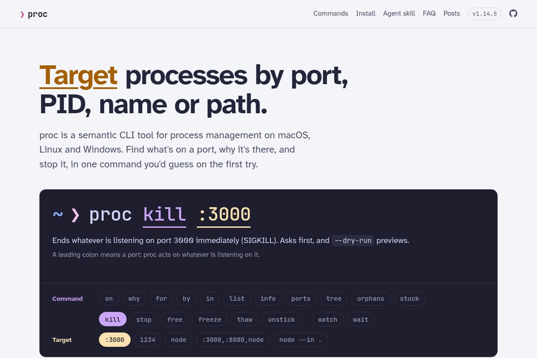Set target to PID '1234'
Screen dimensions: 537x358
coord(148,340)
